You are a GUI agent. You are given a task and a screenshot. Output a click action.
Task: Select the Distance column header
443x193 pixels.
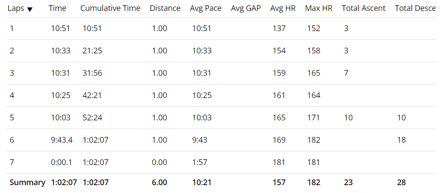165,8
